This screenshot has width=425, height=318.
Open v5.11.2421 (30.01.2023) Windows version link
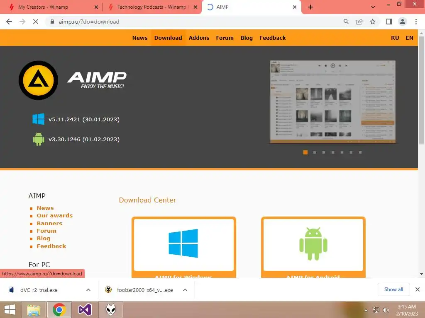click(84, 119)
